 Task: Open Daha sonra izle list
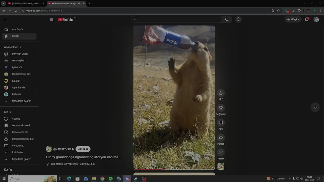coord(19,132)
